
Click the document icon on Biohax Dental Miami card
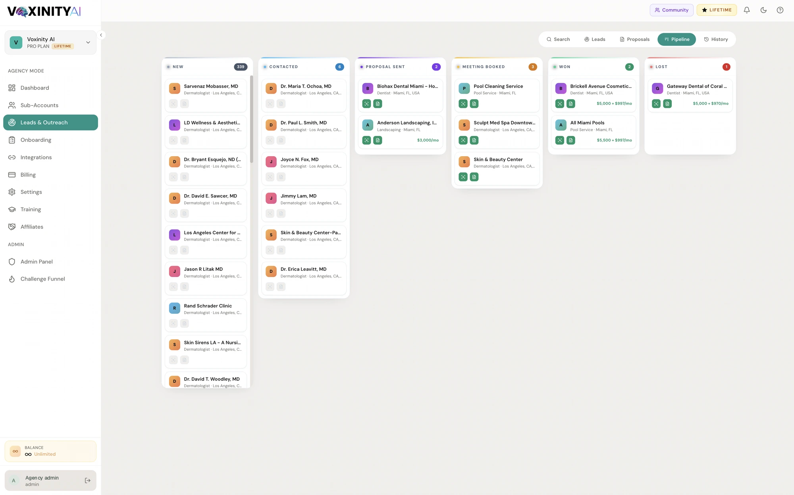[x=378, y=104]
